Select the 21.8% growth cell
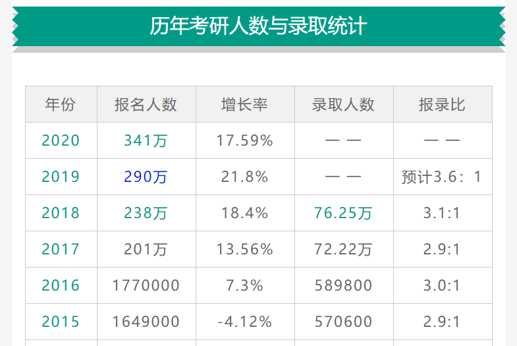The image size is (517, 346). 244,177
